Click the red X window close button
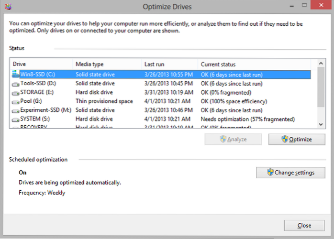 [x=321, y=5]
